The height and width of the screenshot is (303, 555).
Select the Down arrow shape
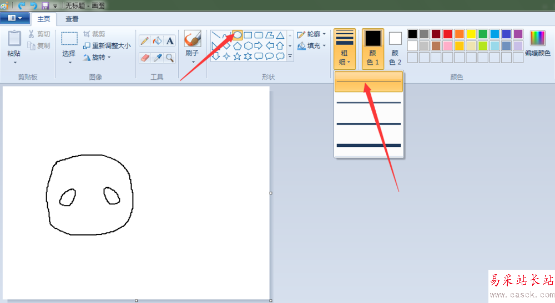click(216, 56)
